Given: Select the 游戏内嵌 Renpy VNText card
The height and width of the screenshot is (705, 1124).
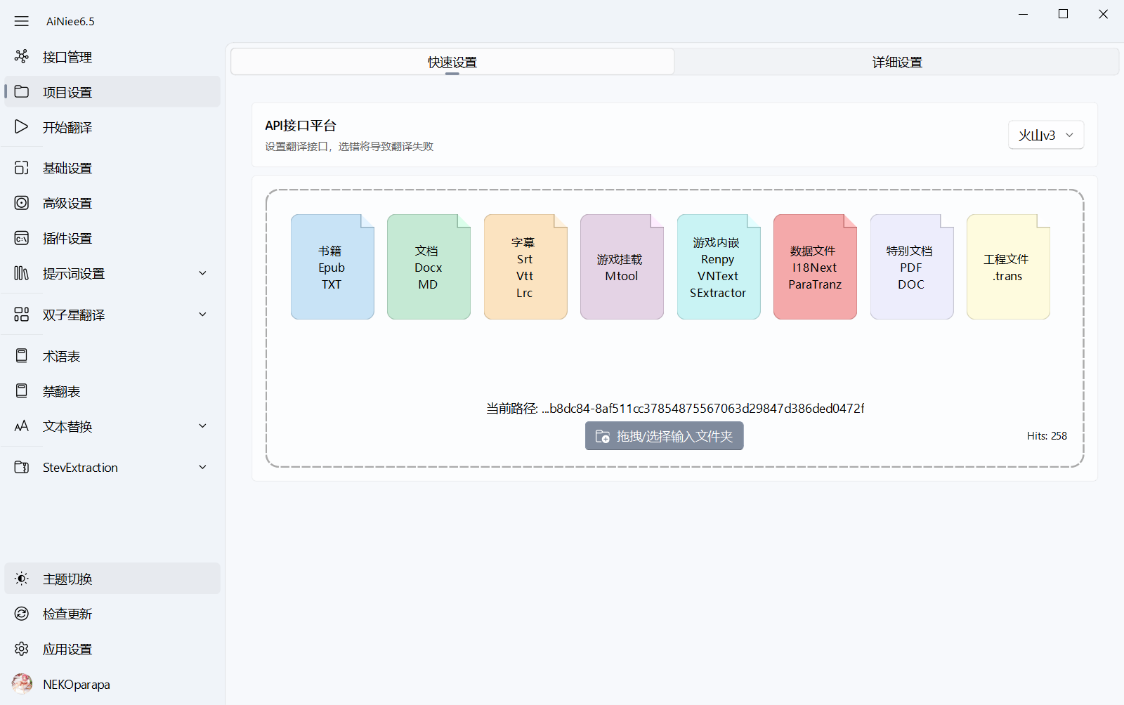Looking at the screenshot, I should click(719, 267).
